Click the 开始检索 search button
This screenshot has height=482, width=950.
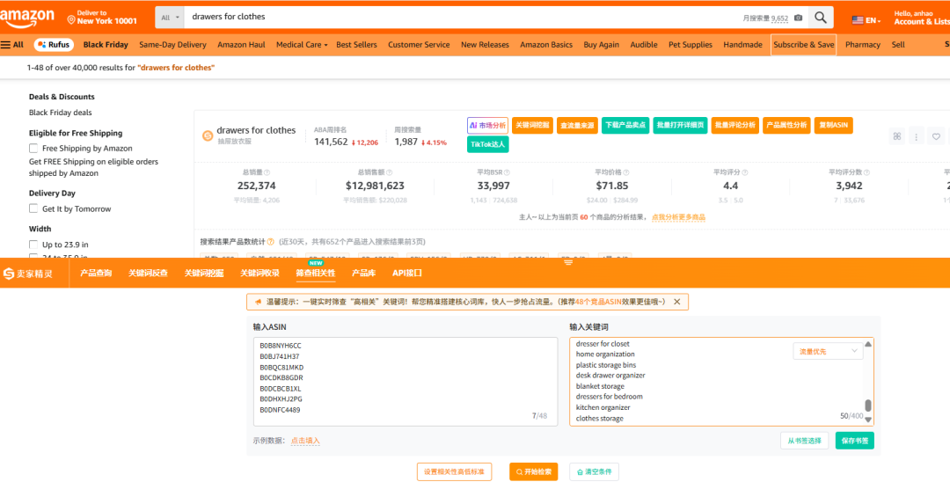point(533,471)
